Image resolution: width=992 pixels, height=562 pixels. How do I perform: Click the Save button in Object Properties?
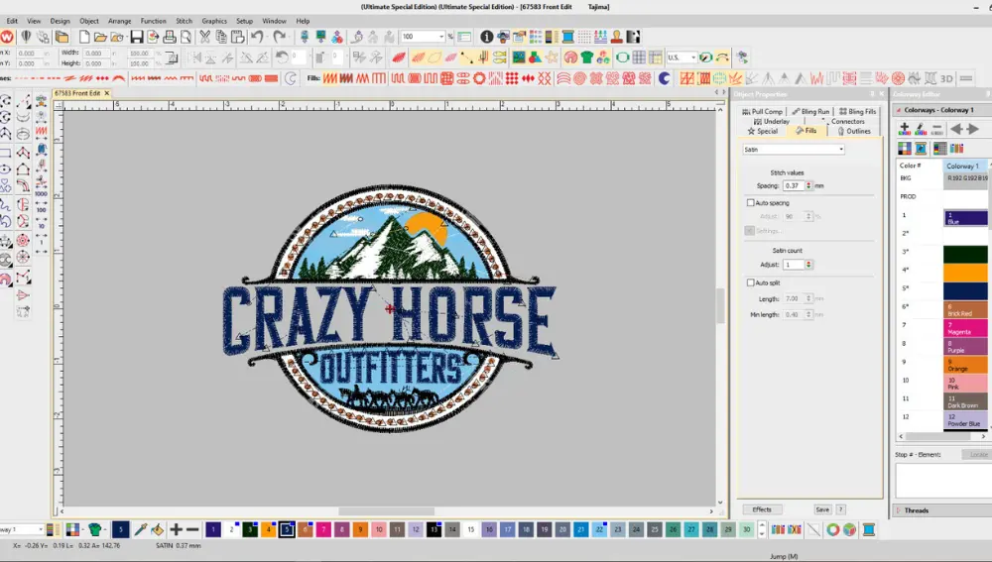pos(822,509)
